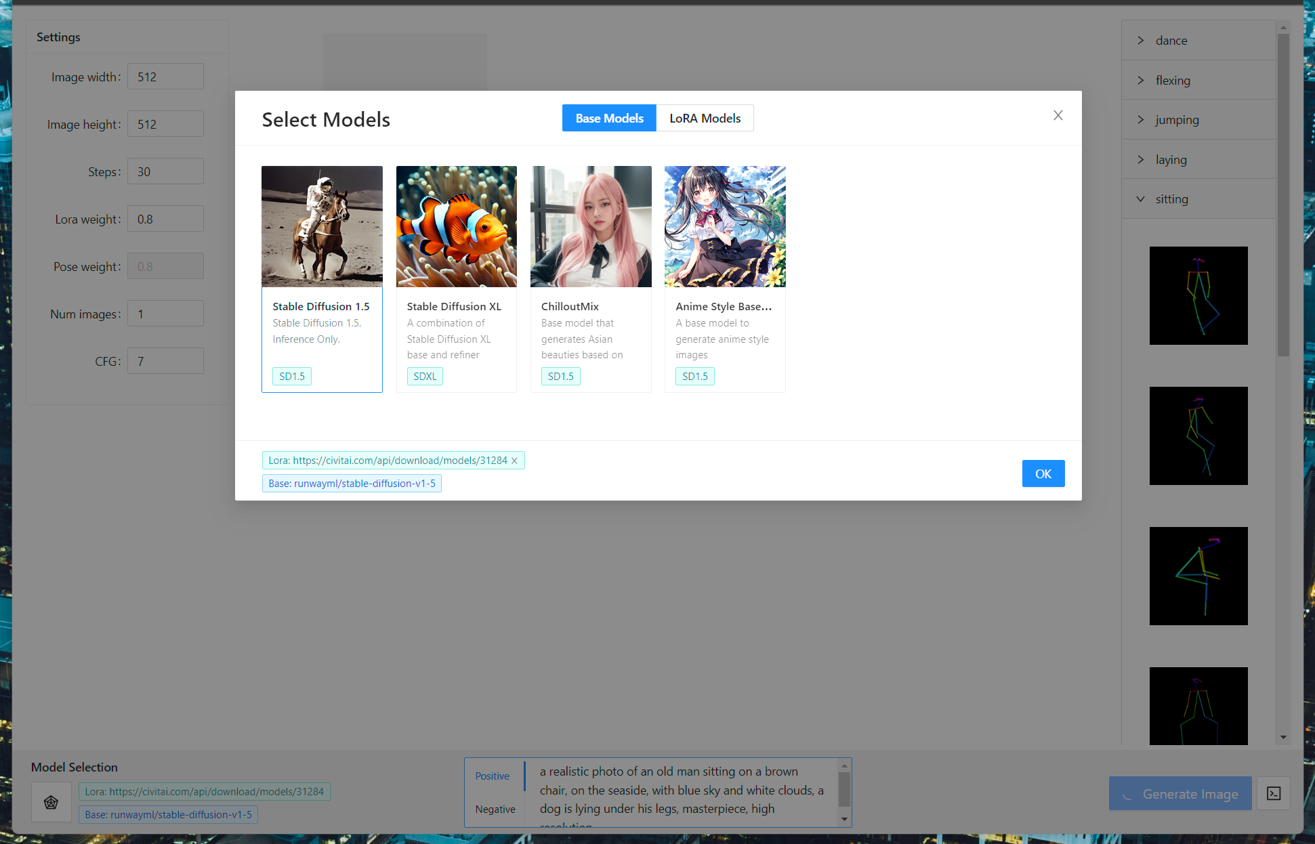Expand the jumping pose category
1315x844 pixels.
(1198, 120)
